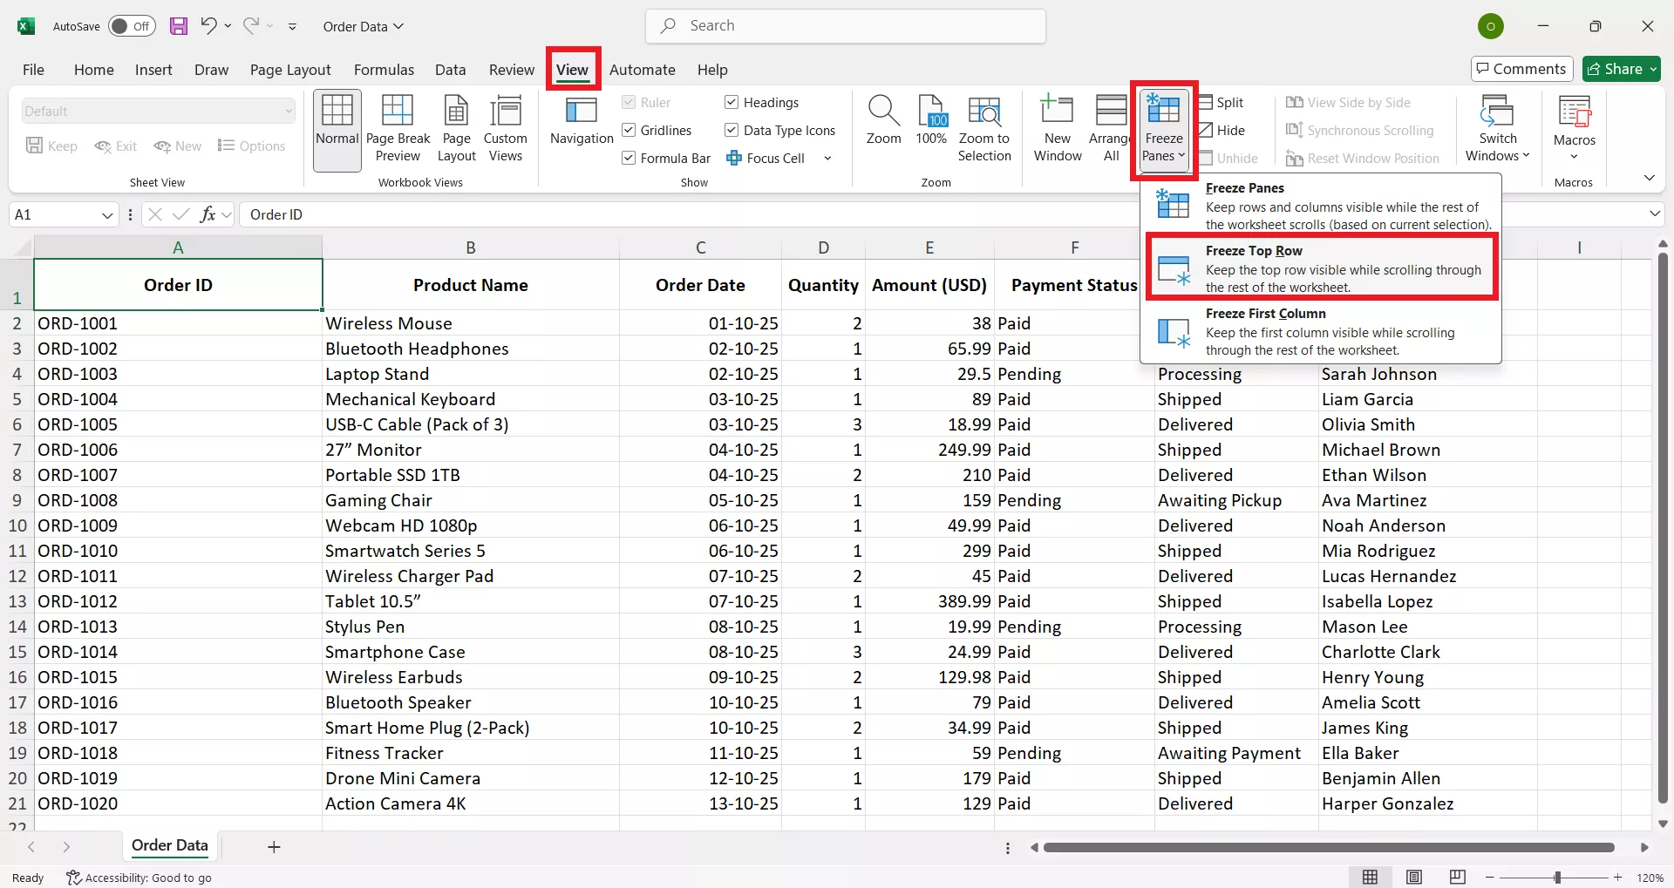
Task: Expand the Macros dropdown
Action: tap(1574, 157)
